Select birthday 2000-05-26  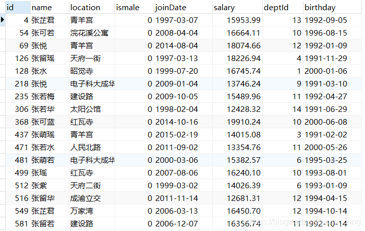tap(332, 148)
